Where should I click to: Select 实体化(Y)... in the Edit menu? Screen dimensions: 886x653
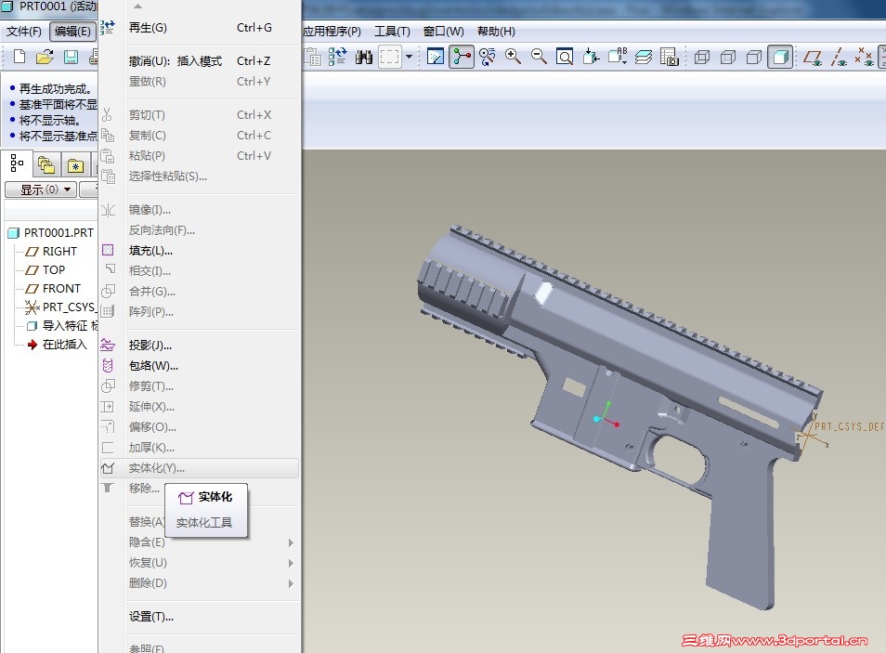(x=200, y=468)
